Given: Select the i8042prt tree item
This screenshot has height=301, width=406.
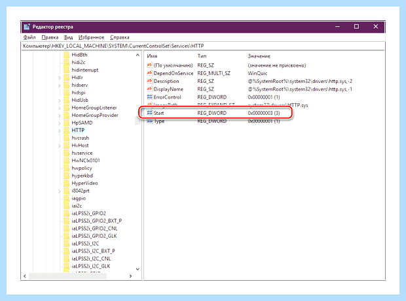Looking at the screenshot, I should (x=81, y=191).
